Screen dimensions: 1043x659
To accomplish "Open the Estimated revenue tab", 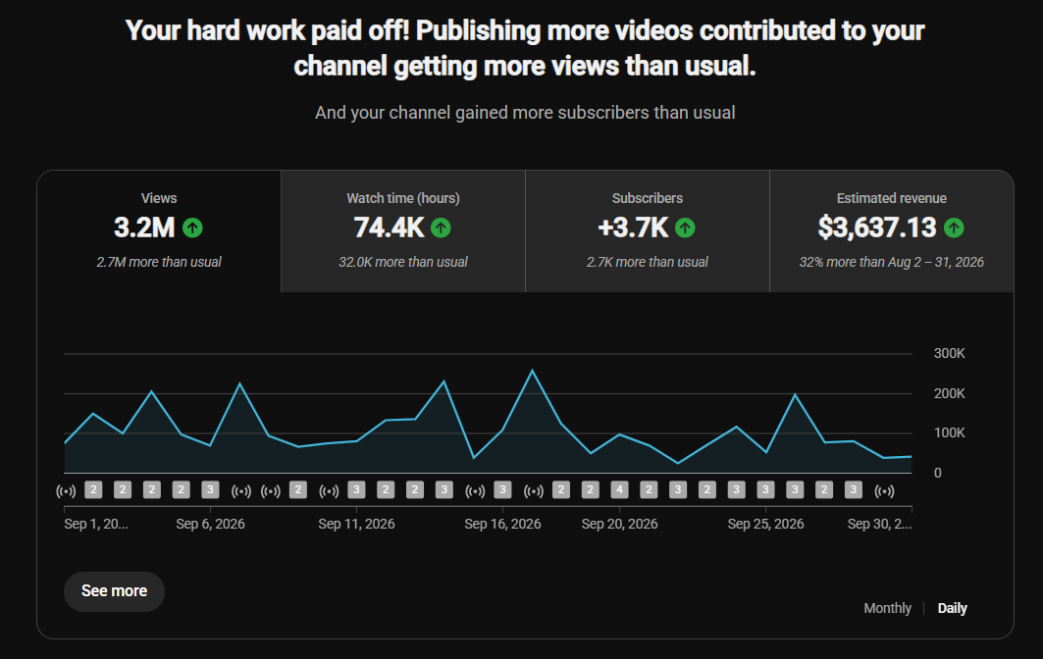I will pyautogui.click(x=891, y=230).
